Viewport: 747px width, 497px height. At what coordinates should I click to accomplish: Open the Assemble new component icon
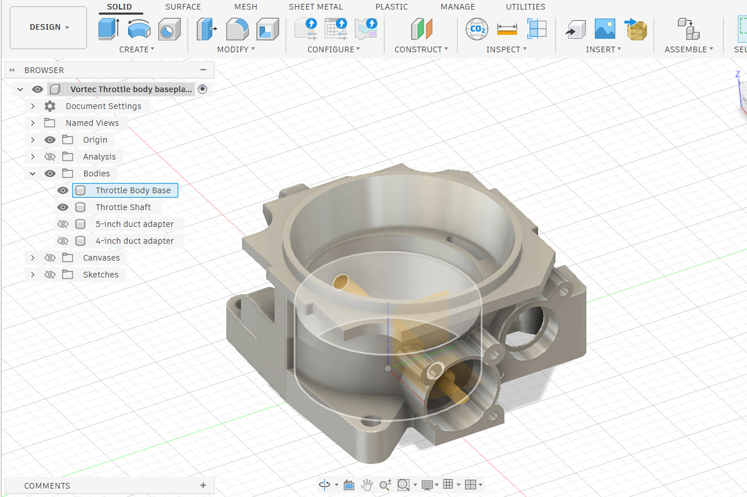coord(688,29)
